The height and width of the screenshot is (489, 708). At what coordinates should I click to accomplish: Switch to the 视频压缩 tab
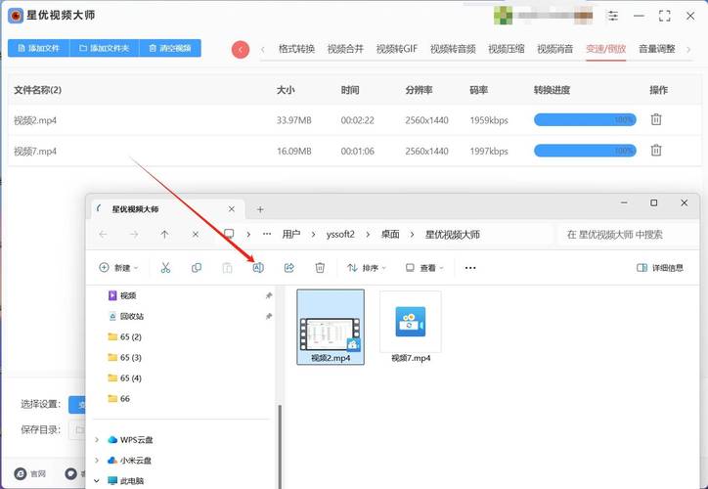click(x=507, y=49)
